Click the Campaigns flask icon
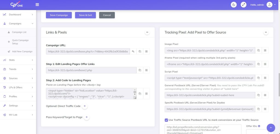Screen dimensions: 280x134 [x=5, y=23]
